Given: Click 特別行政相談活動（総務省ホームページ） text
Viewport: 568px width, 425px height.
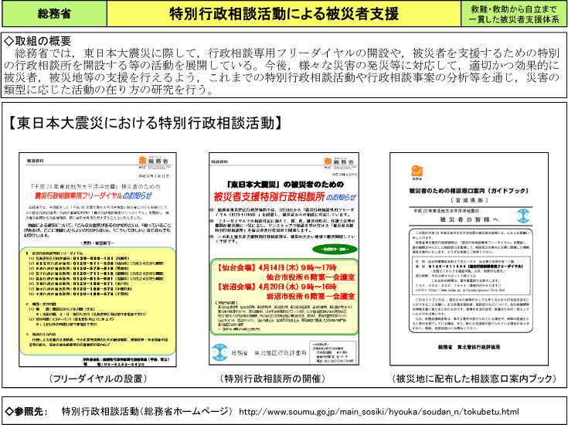Looking at the screenshot, I should tap(148, 412).
